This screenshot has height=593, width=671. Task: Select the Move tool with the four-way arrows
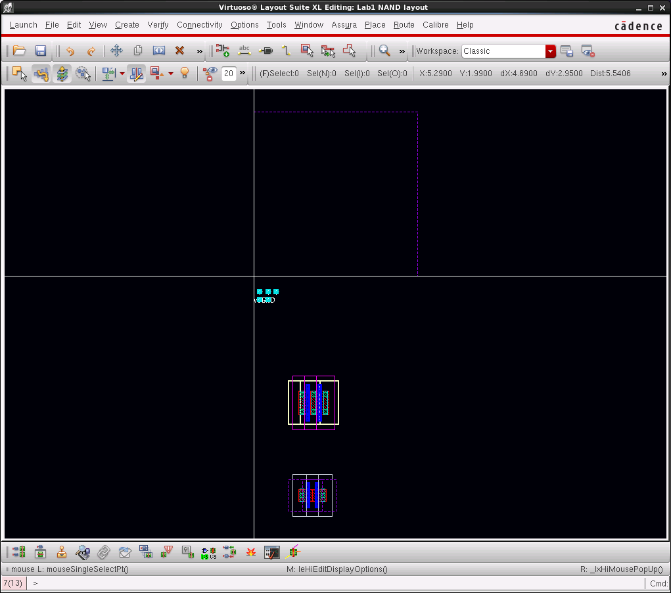pos(116,51)
